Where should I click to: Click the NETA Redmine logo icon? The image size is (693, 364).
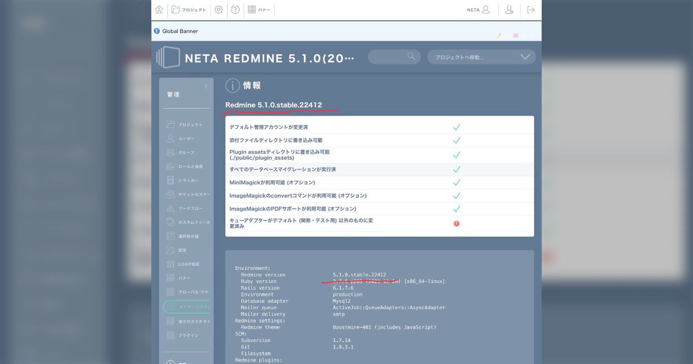click(x=168, y=57)
